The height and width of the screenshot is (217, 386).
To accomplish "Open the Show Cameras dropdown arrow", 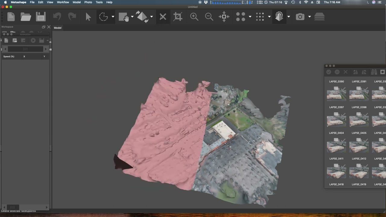I will coord(309,17).
